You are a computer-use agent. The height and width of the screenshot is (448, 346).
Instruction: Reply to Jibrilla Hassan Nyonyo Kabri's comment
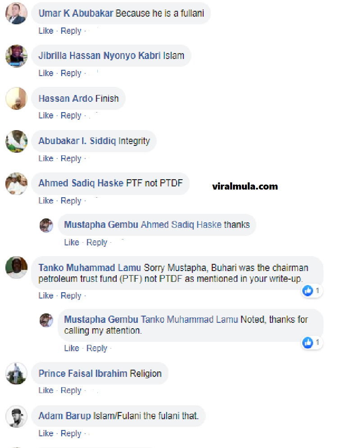tap(71, 73)
